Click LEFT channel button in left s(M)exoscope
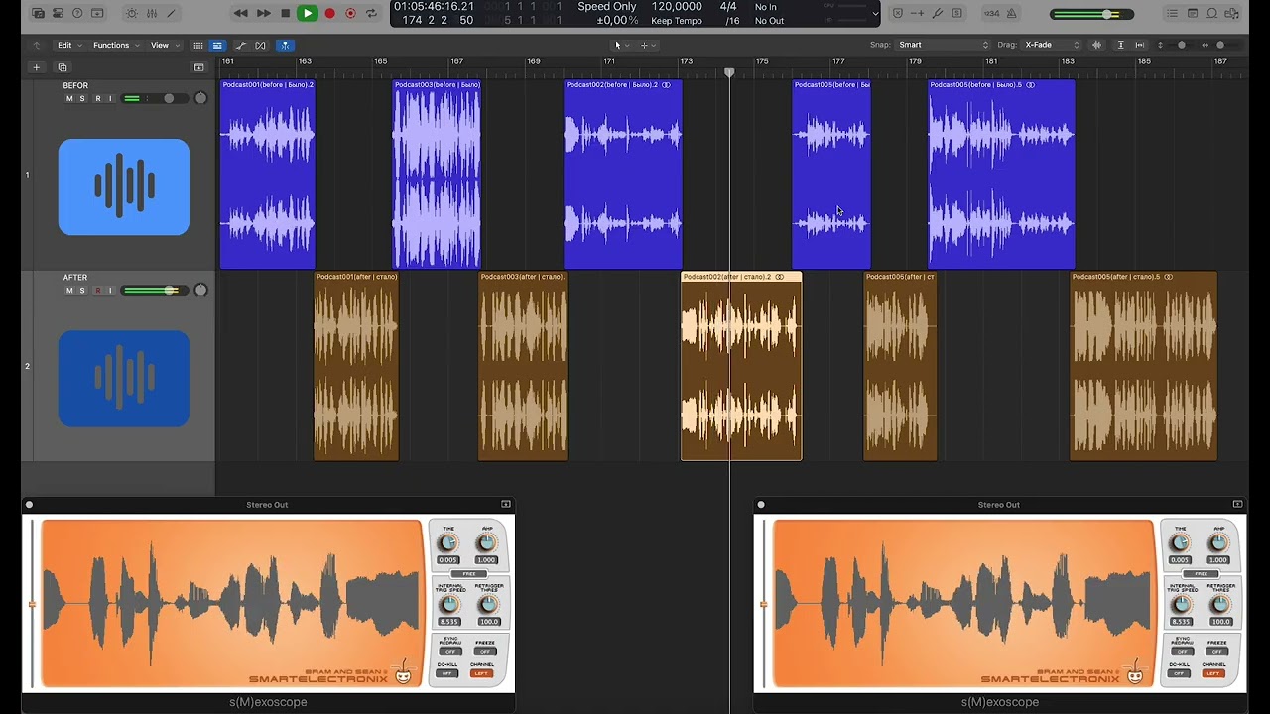 tap(481, 674)
